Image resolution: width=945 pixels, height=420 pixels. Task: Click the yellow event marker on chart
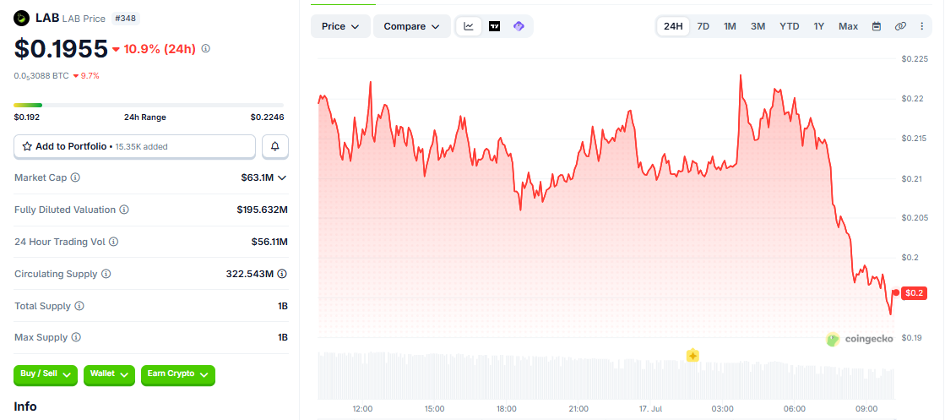click(692, 356)
